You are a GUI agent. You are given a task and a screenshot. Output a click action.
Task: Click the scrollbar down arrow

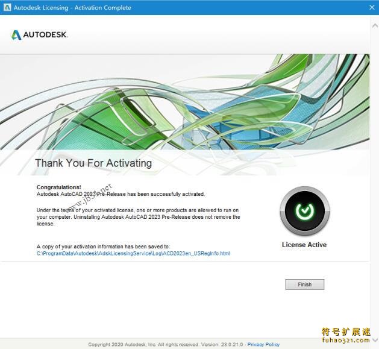point(375,339)
